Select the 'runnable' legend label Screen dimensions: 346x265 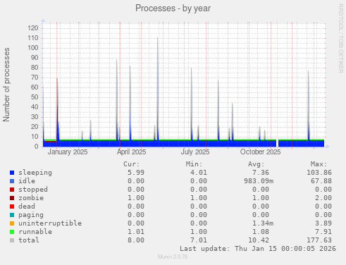[35, 232]
